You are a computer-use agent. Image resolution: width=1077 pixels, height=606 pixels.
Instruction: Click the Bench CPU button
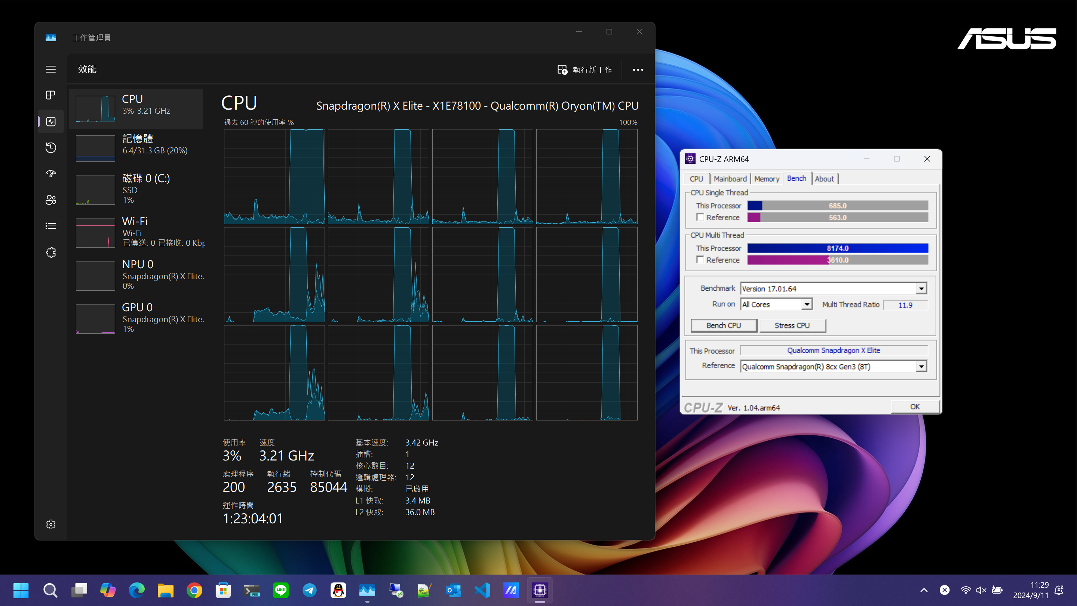pos(723,325)
